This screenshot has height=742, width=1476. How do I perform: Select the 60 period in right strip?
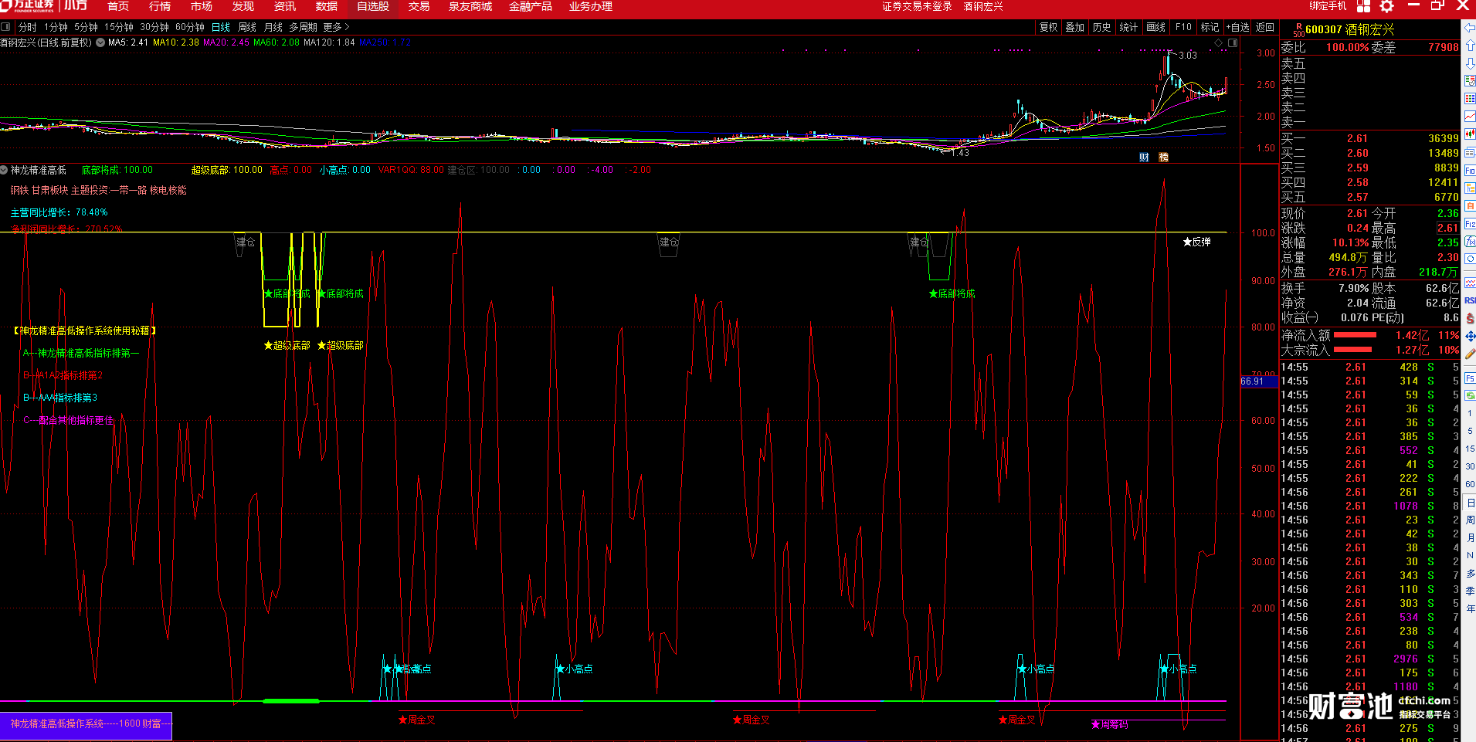tap(1469, 484)
